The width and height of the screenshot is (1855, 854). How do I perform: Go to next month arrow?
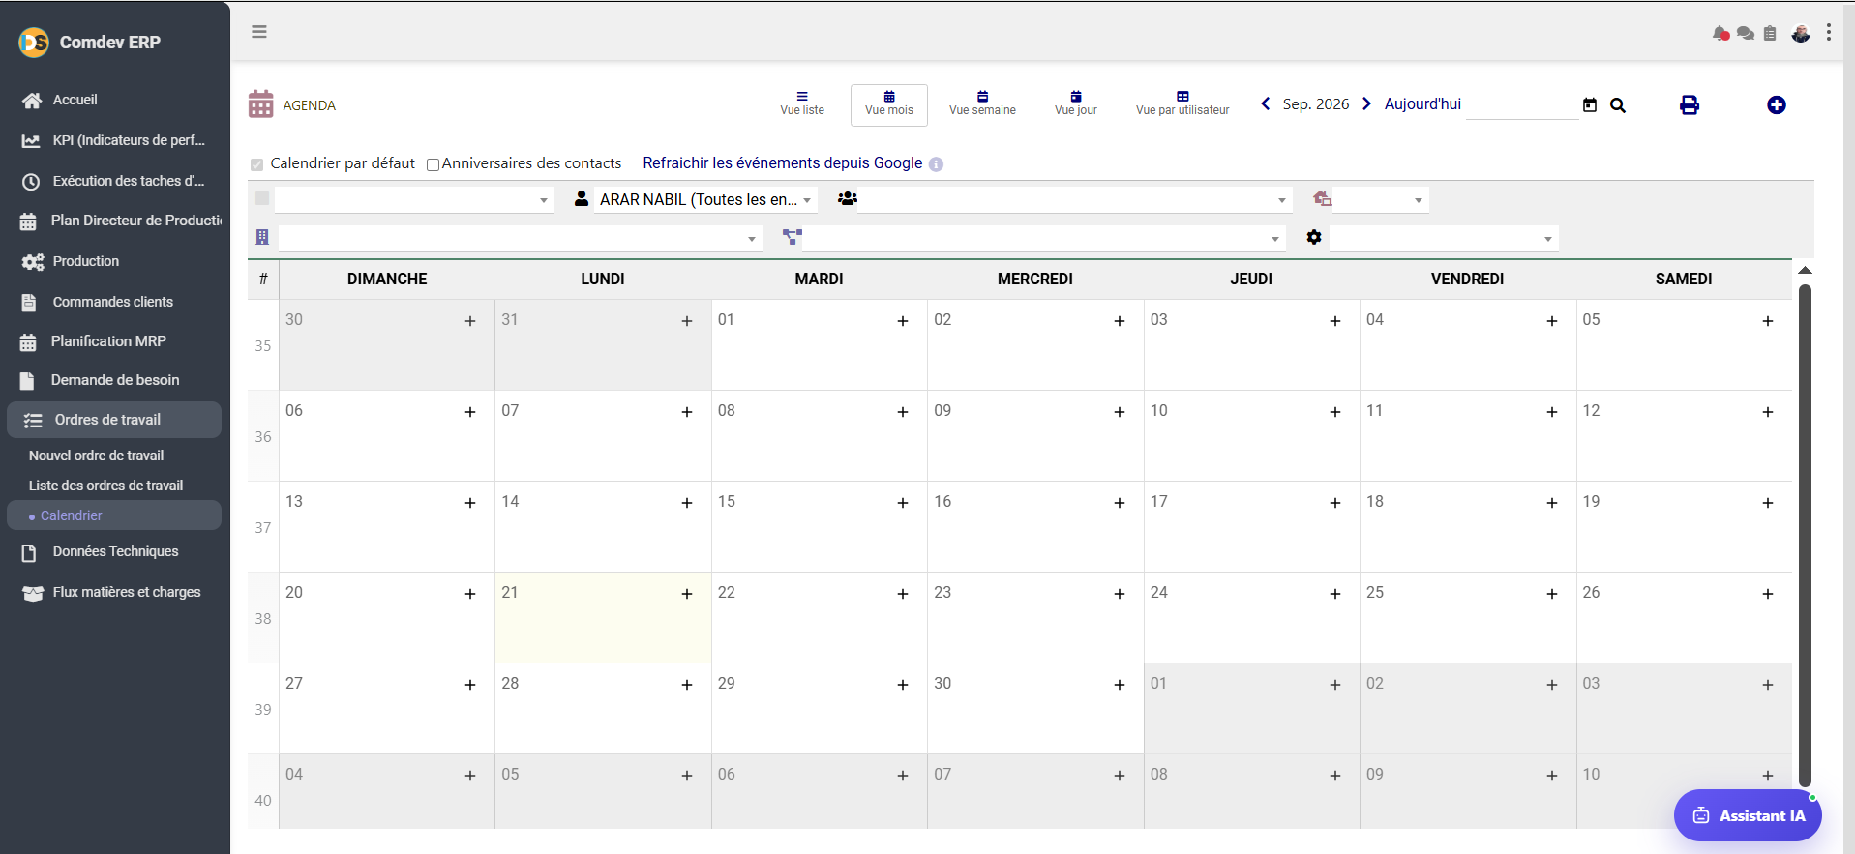[1367, 103]
